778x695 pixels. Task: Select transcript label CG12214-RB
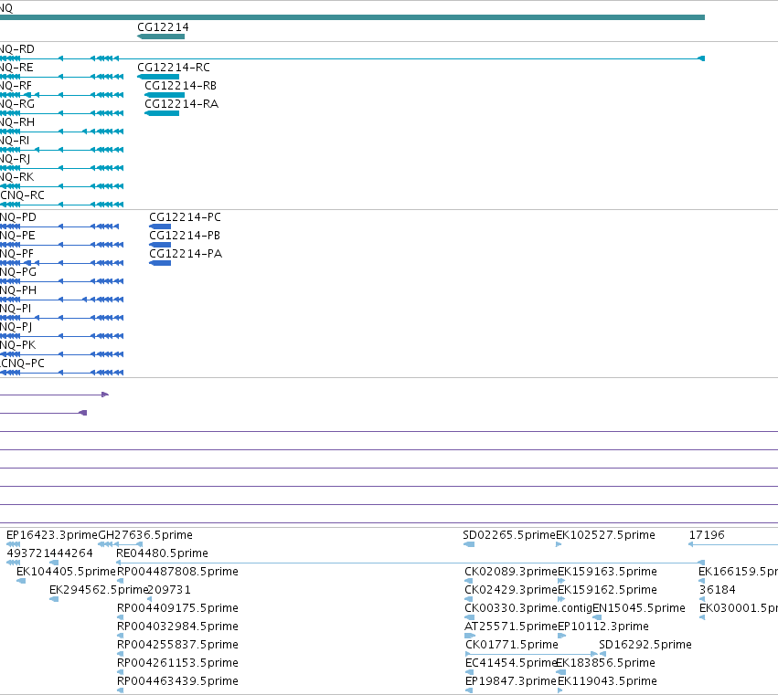pos(181,86)
